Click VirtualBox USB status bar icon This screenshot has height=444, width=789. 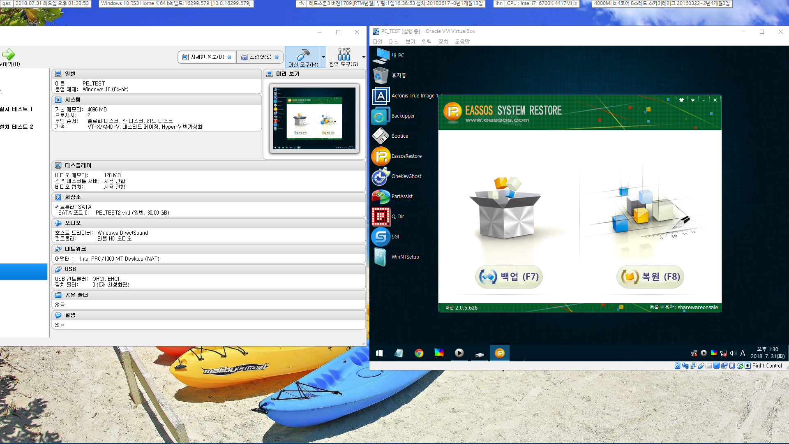[x=701, y=366]
